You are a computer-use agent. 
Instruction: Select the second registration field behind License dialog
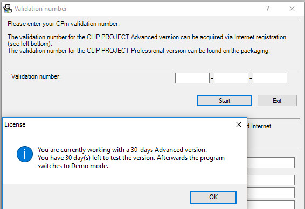[x=271, y=180]
